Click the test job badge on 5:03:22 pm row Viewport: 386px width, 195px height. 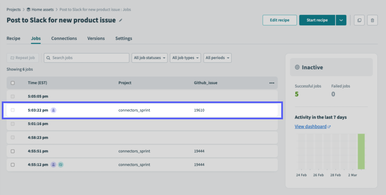click(53, 110)
